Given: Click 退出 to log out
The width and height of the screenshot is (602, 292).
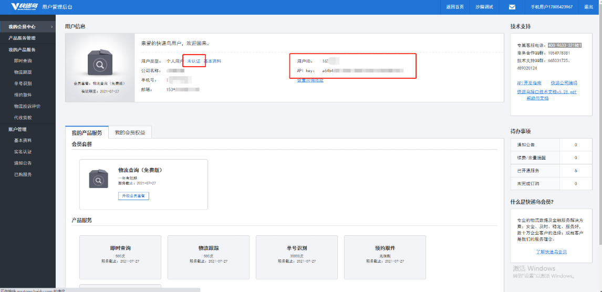Looking at the screenshot, I should point(588,7).
